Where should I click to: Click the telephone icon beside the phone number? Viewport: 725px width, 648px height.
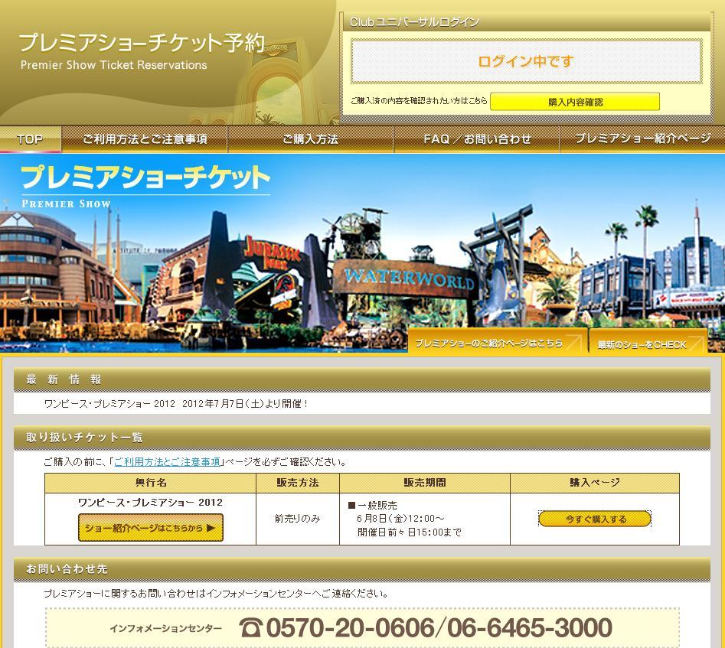[x=250, y=628]
